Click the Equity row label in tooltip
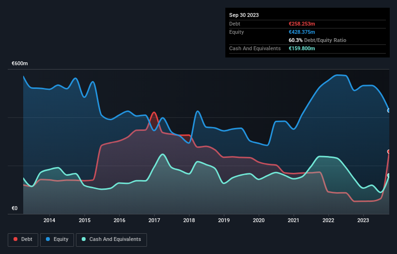Image resolution: width=397 pixels, height=254 pixels. (x=236, y=32)
